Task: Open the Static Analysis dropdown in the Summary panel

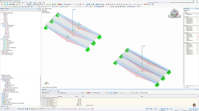Action: point(57,93)
